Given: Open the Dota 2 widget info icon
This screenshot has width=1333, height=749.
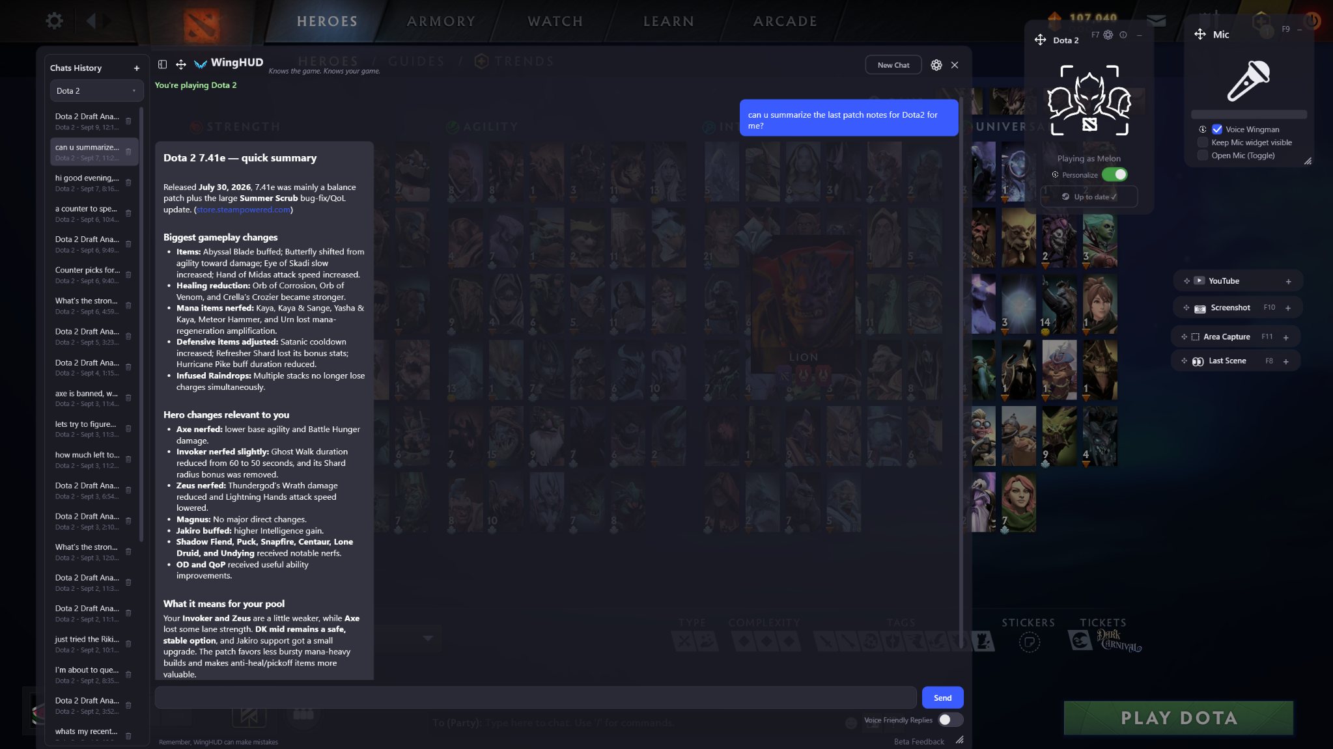Looking at the screenshot, I should tap(1123, 35).
